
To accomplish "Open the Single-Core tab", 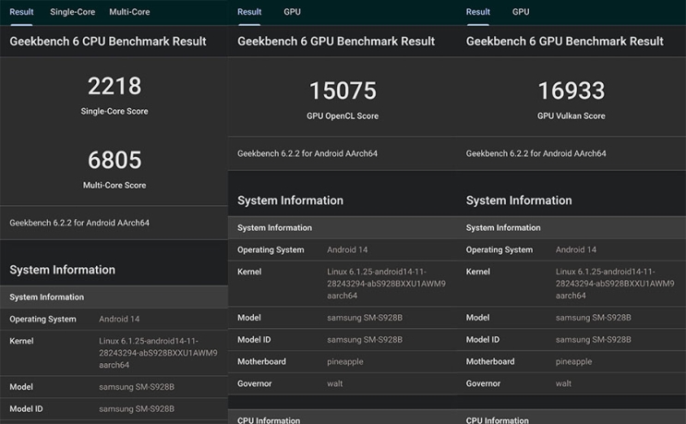I will tap(72, 12).
